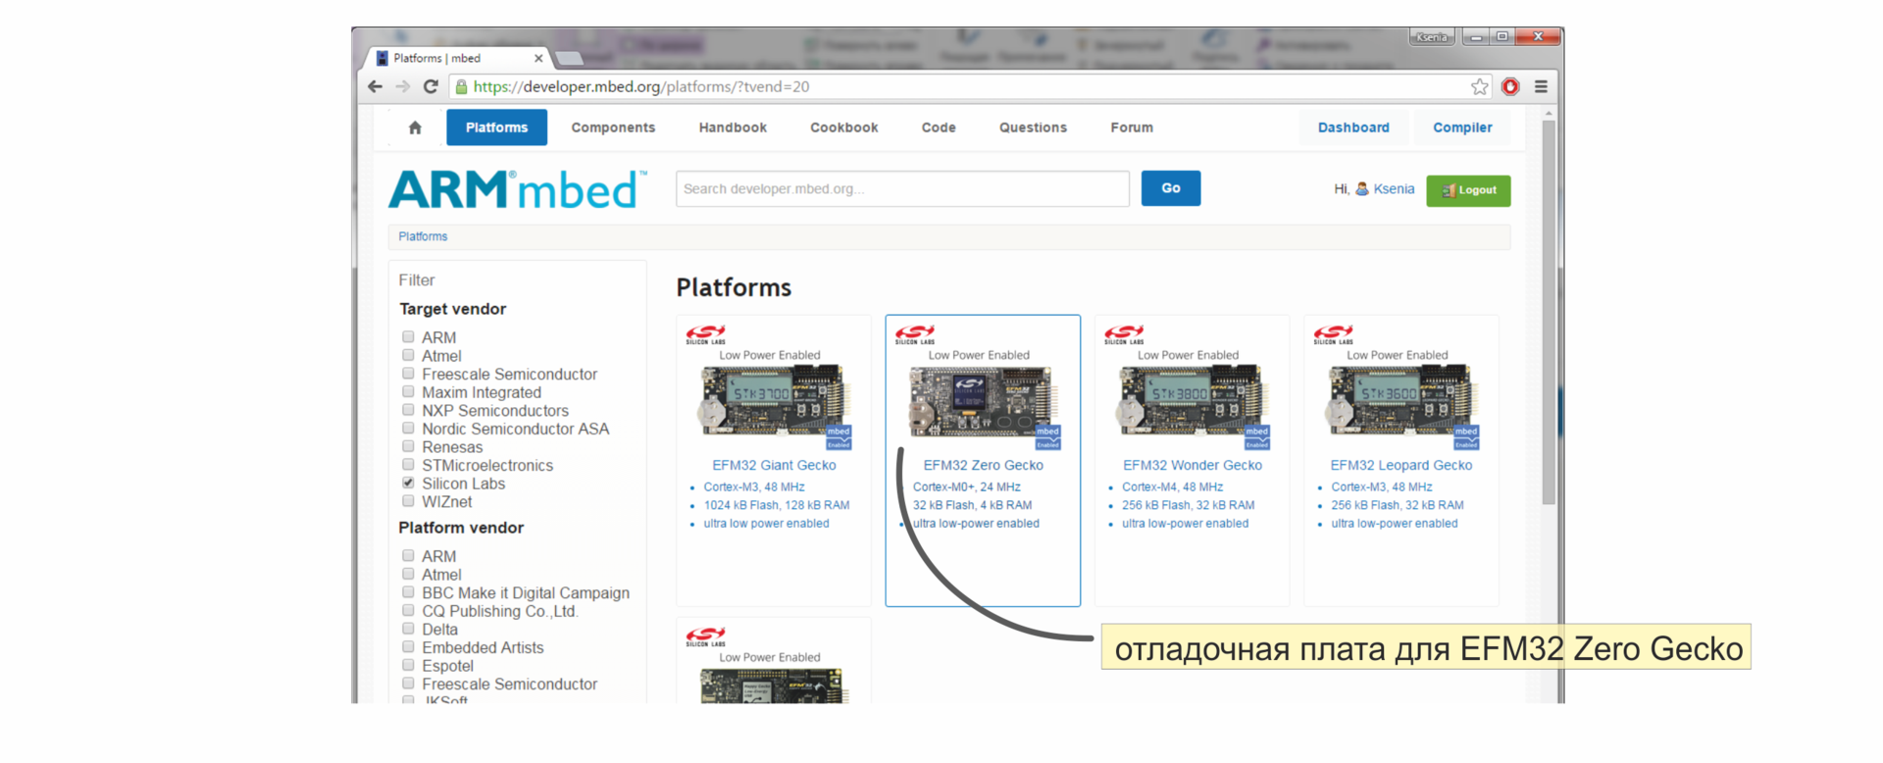The width and height of the screenshot is (1883, 763).
Task: Open the Questions nav tab
Action: click(x=1033, y=127)
